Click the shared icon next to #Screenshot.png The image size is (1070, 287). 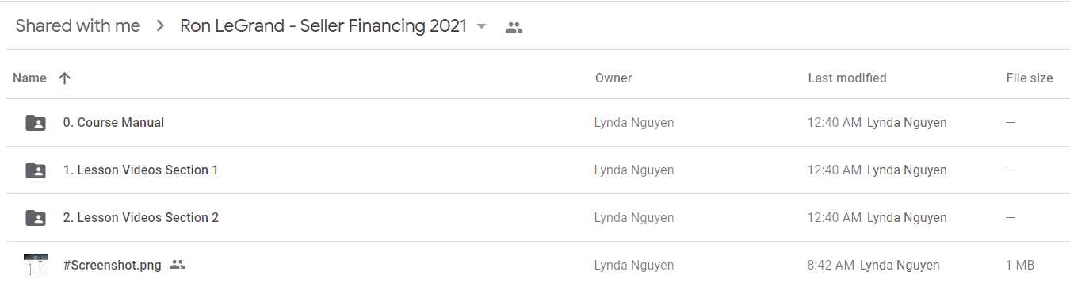(x=178, y=265)
